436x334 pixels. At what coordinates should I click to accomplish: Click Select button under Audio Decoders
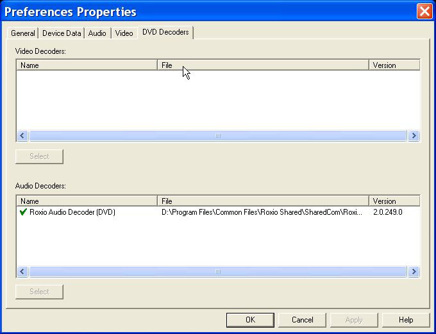(x=39, y=292)
